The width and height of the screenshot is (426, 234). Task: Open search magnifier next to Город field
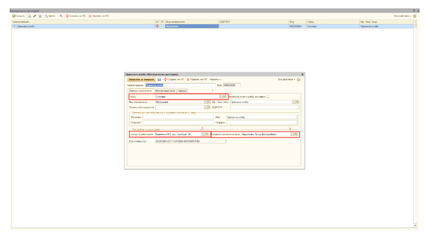point(225,97)
